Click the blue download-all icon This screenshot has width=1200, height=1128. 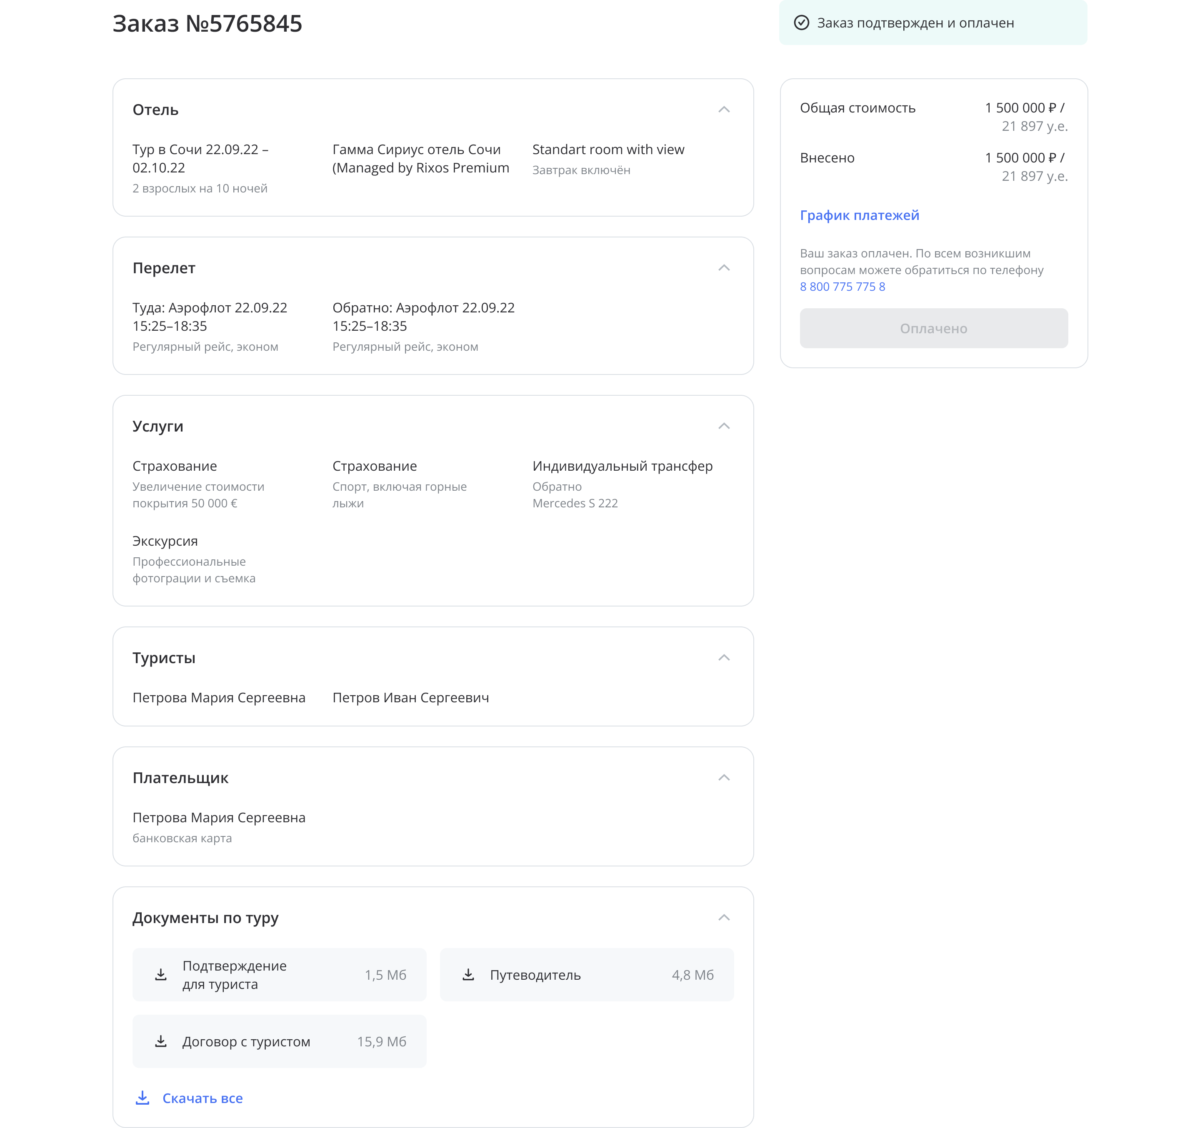click(x=142, y=1098)
